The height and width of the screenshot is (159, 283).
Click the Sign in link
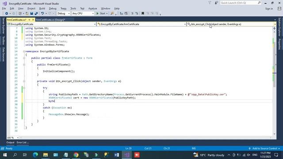[x=269, y=9]
